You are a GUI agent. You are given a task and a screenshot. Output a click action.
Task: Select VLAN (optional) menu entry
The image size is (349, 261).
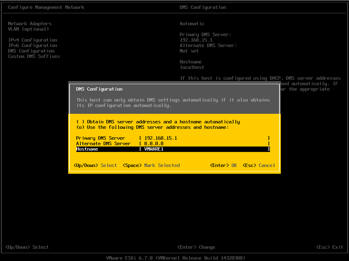tap(28, 29)
